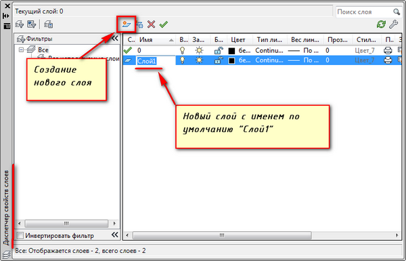
Task: Sort by the Вес лин... column header
Action: pos(305,40)
